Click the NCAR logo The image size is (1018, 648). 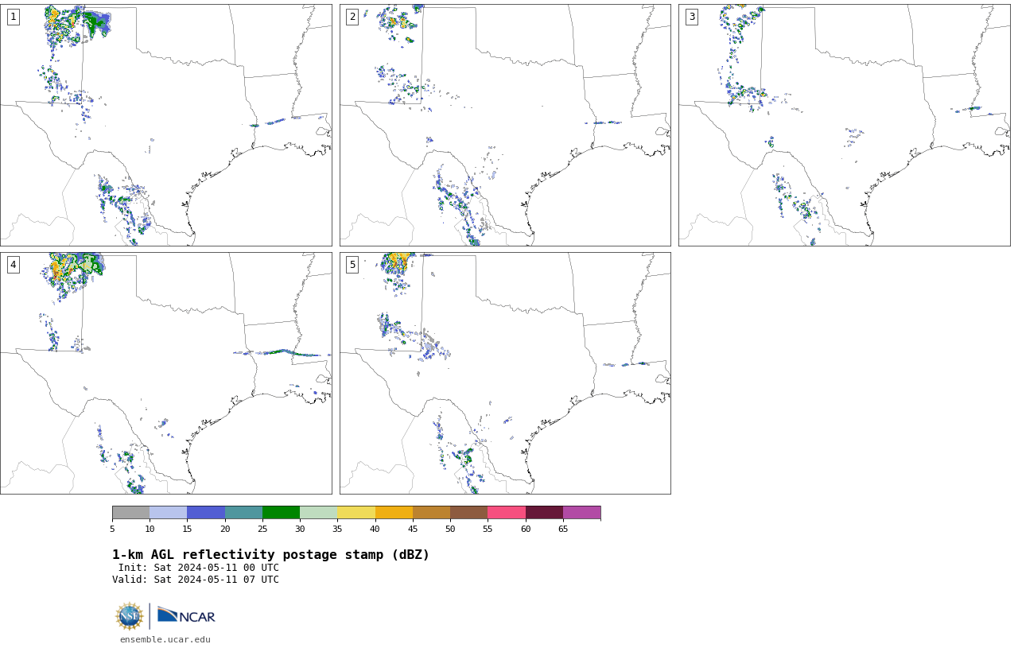[x=186, y=615]
